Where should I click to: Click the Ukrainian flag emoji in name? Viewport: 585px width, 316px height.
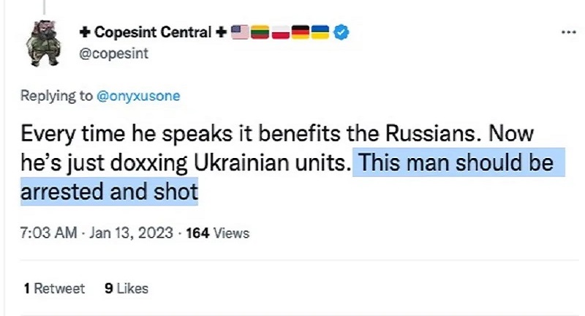(320, 32)
